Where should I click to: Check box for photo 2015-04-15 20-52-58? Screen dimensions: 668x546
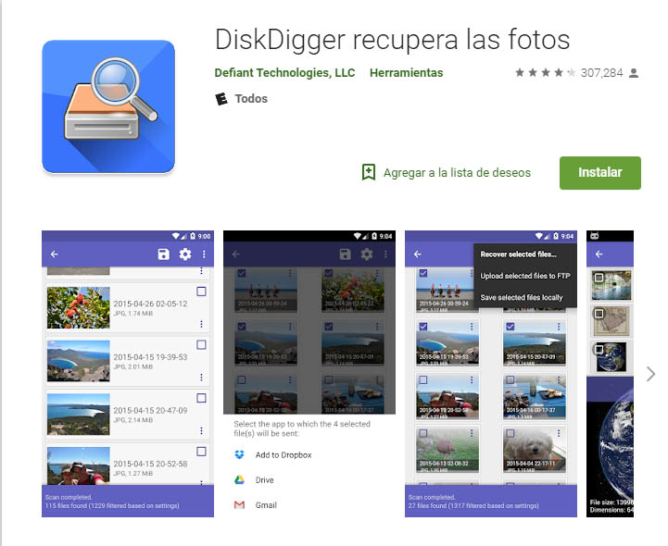point(201,451)
